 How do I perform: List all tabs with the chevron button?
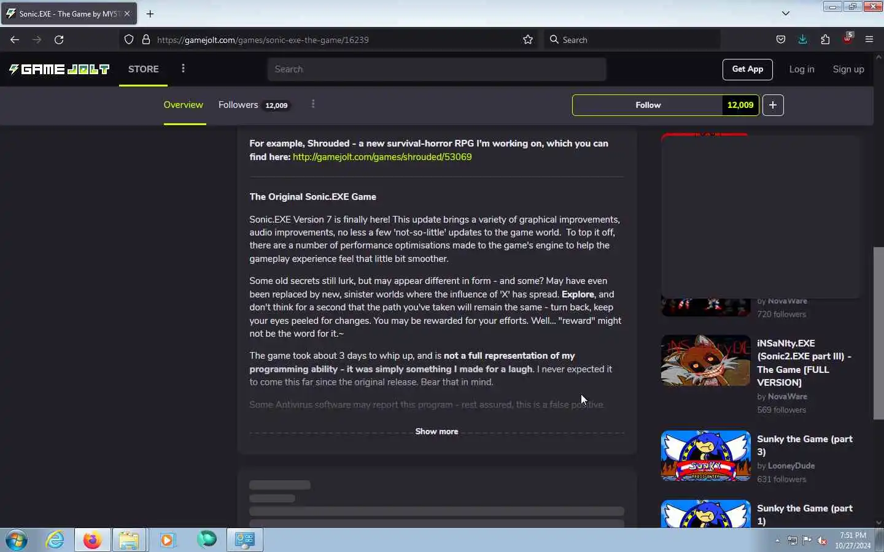click(786, 13)
